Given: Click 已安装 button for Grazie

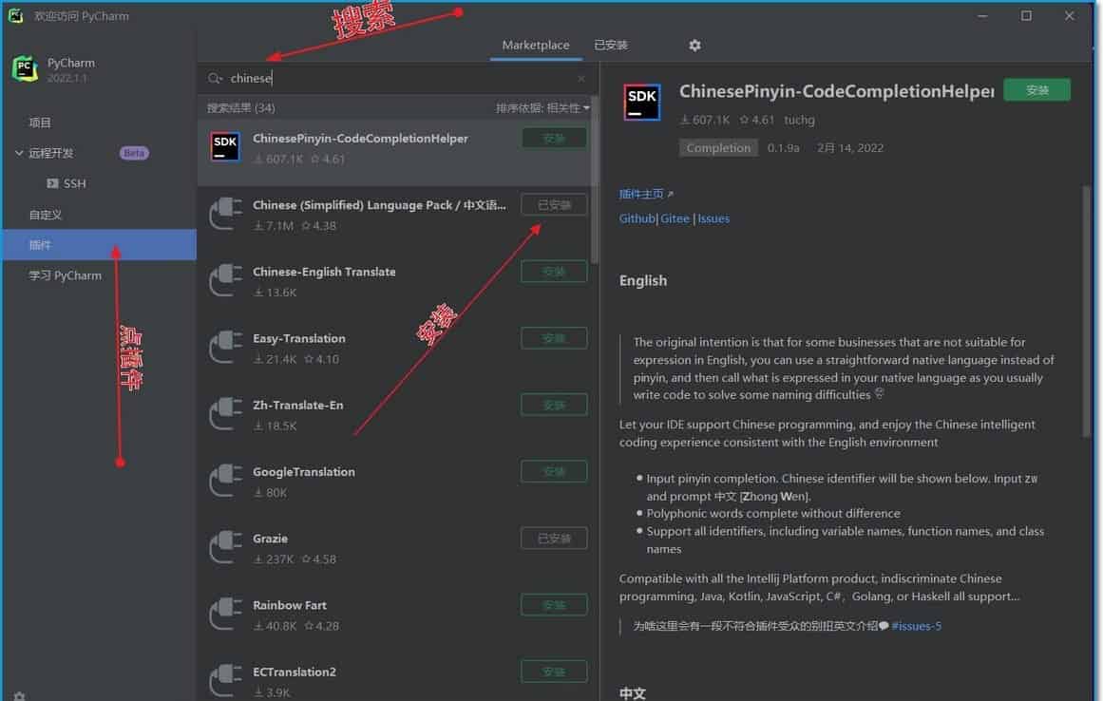Looking at the screenshot, I should [554, 539].
